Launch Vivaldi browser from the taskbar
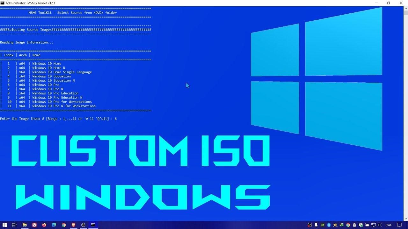408x229 pixels. pyautogui.click(x=34, y=225)
